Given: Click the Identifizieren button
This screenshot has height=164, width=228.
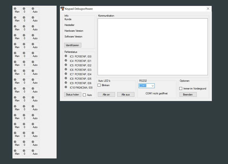Looking at the screenshot, I should [72, 45].
